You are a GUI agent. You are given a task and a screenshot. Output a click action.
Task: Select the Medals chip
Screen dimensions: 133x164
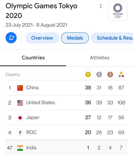(x=75, y=38)
